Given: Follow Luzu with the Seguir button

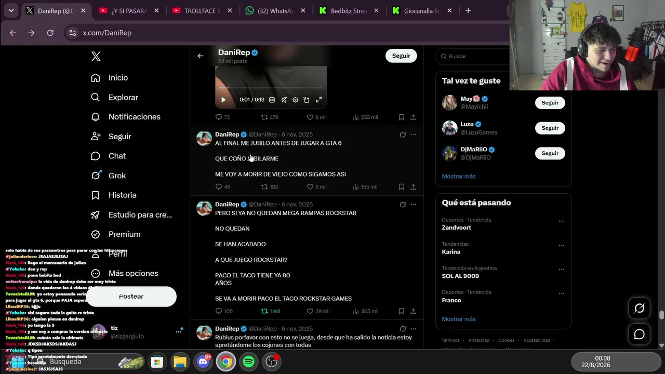Looking at the screenshot, I should click(550, 128).
